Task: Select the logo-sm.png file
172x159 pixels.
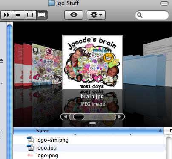Action: [89, 140]
